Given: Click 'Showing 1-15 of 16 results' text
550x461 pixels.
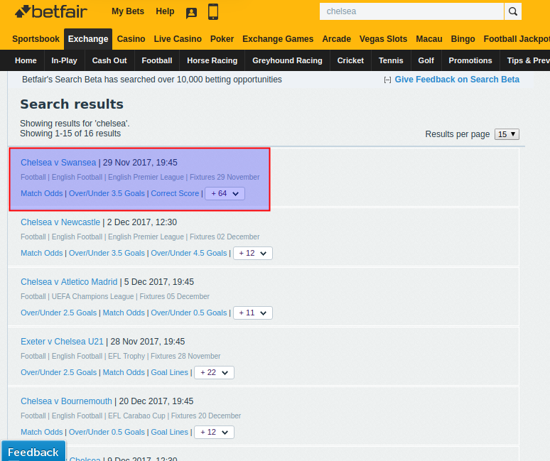Looking at the screenshot, I should tap(70, 134).
